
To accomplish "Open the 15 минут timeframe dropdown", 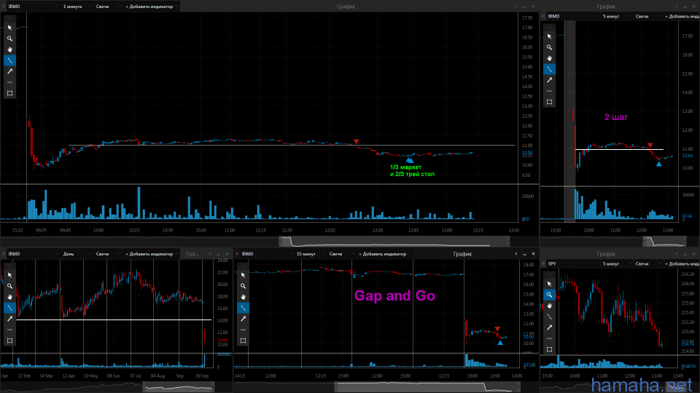I will pos(310,254).
